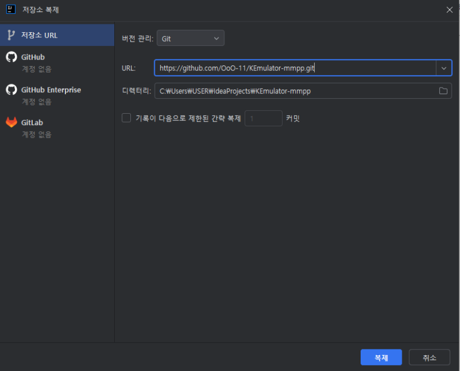Open the GitHub account option
460x371 pixels.
pyautogui.click(x=57, y=63)
